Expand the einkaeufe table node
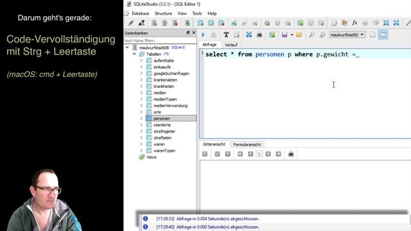The height and width of the screenshot is (231, 411). (141, 67)
